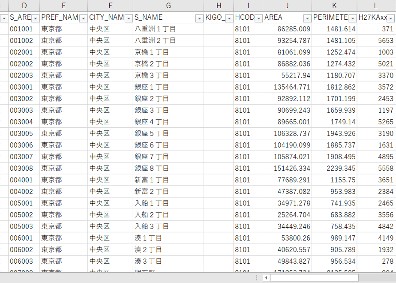Select cell 湊３丁目

(x=168, y=262)
